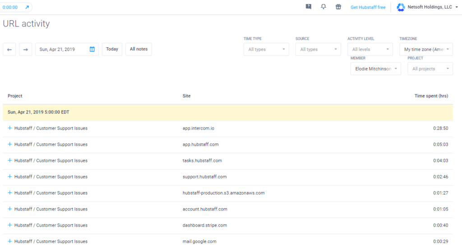Image resolution: width=462 pixels, height=245 pixels.
Task: Click the Get Hubstaff free link
Action: tap(368, 7)
